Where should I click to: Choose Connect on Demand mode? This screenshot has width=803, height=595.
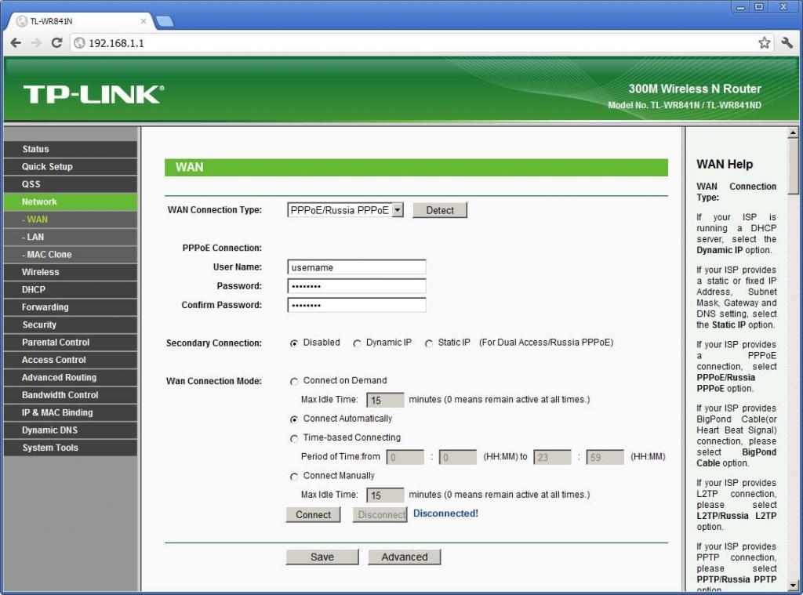[x=294, y=382]
